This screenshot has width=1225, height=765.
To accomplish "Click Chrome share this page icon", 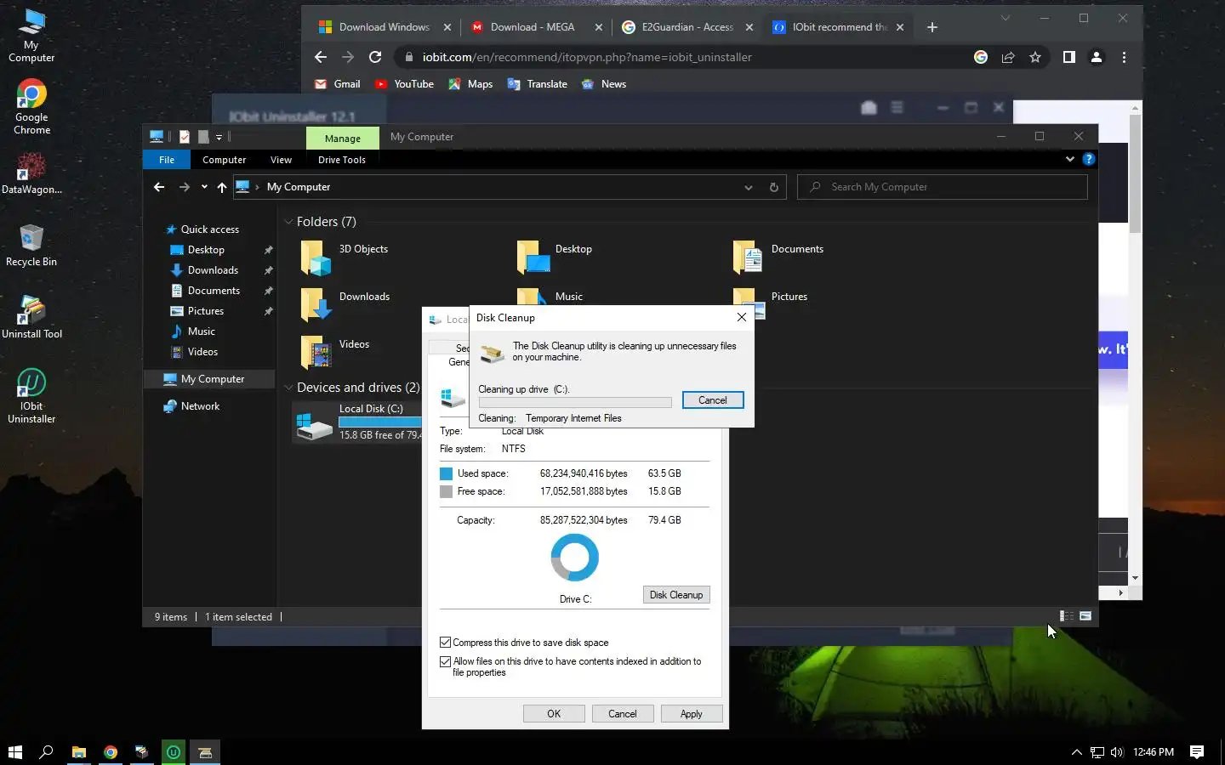I will [x=1008, y=57].
